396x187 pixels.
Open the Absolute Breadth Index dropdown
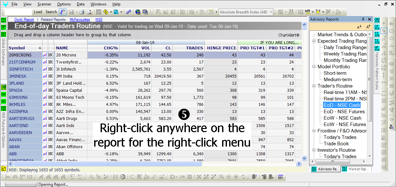(x=271, y=12)
